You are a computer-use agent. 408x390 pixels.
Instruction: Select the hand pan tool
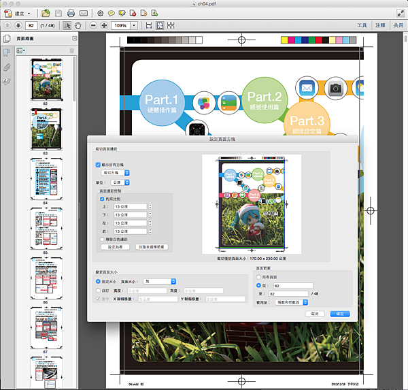[80, 25]
